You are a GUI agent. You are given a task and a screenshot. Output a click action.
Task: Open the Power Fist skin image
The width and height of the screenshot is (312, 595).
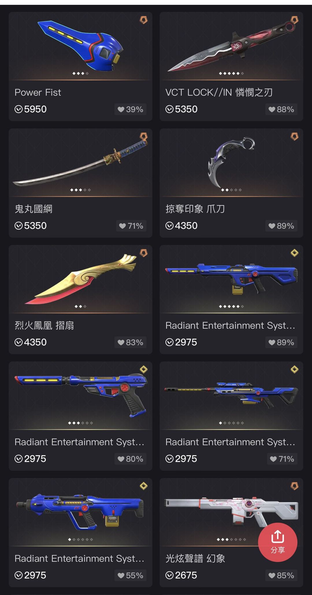(x=81, y=46)
